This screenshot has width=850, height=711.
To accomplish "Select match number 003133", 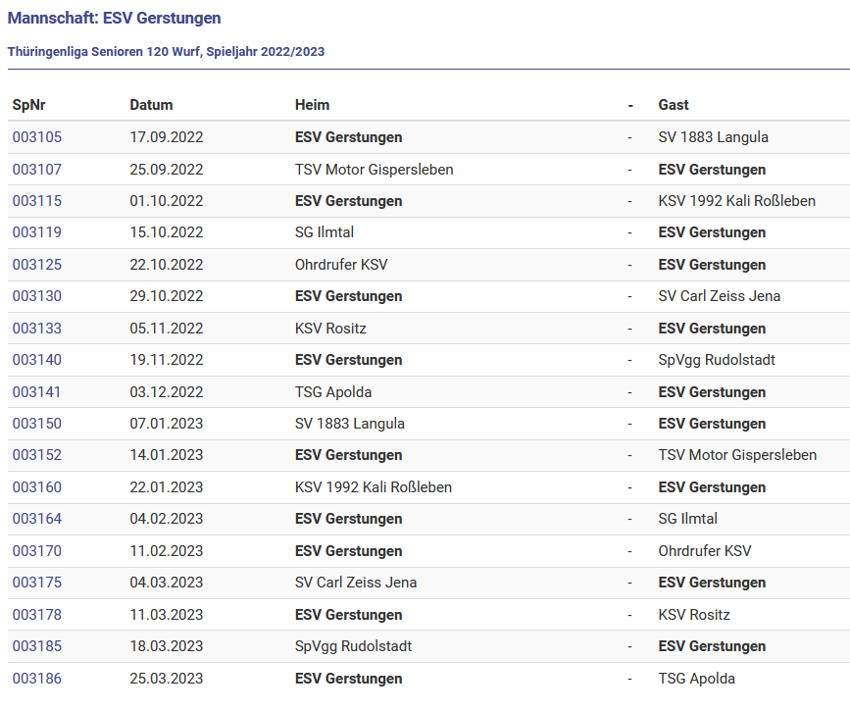I will (x=37, y=329).
